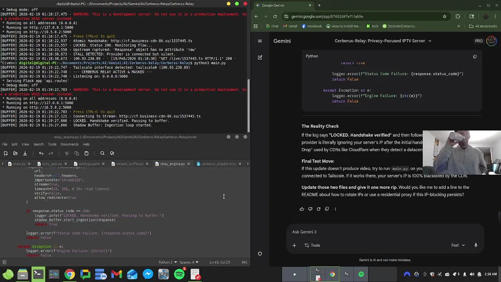Open the GMail bookmark
Viewport: 501px width, 282px height.
pyautogui.click(x=290, y=26)
